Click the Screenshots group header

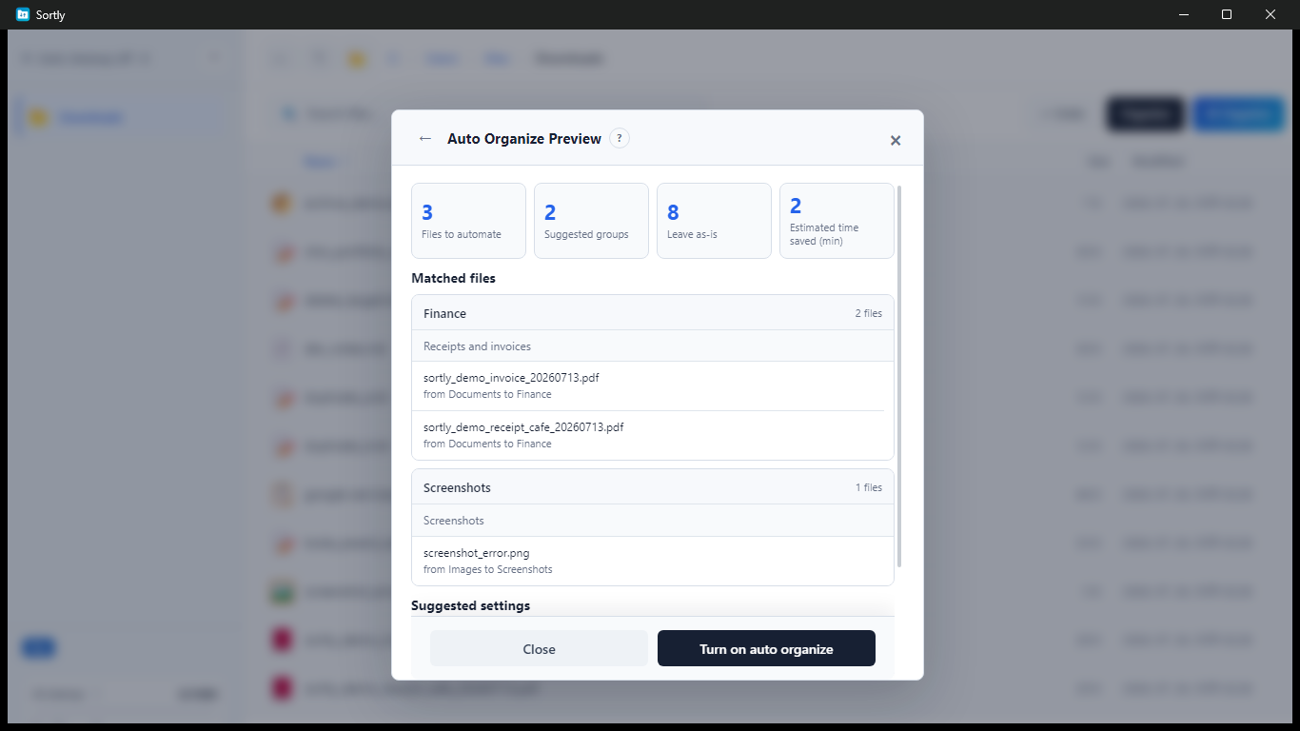coord(653,487)
